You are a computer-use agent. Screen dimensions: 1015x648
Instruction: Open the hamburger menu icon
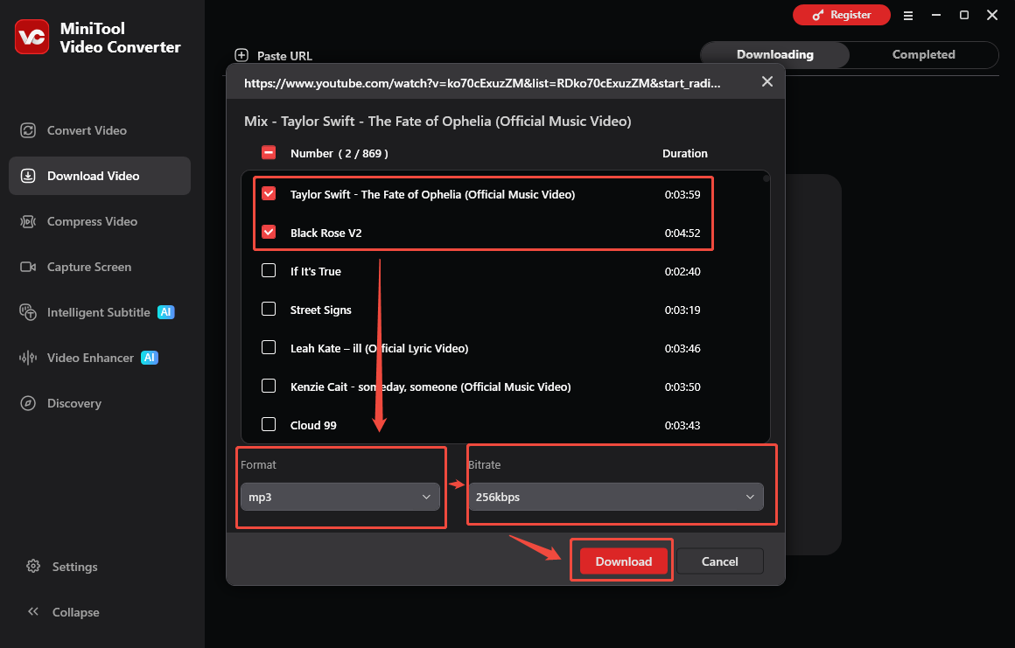(x=908, y=16)
